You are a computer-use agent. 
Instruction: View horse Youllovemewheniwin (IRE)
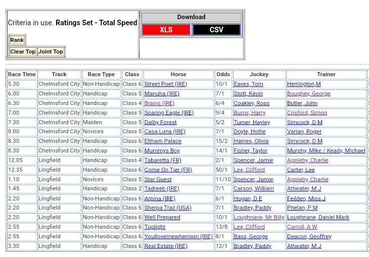point(178,236)
